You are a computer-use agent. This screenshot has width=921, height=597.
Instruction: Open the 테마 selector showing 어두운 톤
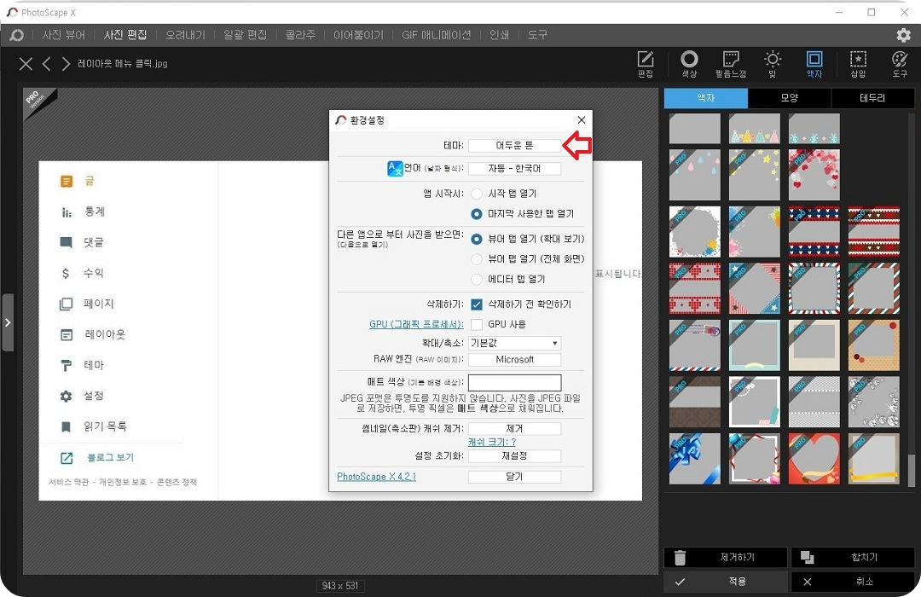click(514, 145)
